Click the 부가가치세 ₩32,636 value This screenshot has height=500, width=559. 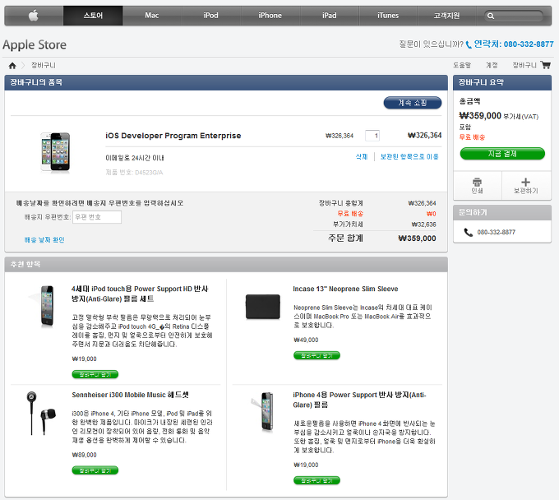tap(423, 225)
